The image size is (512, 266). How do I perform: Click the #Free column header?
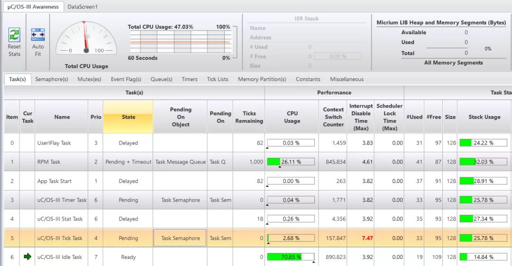click(433, 117)
